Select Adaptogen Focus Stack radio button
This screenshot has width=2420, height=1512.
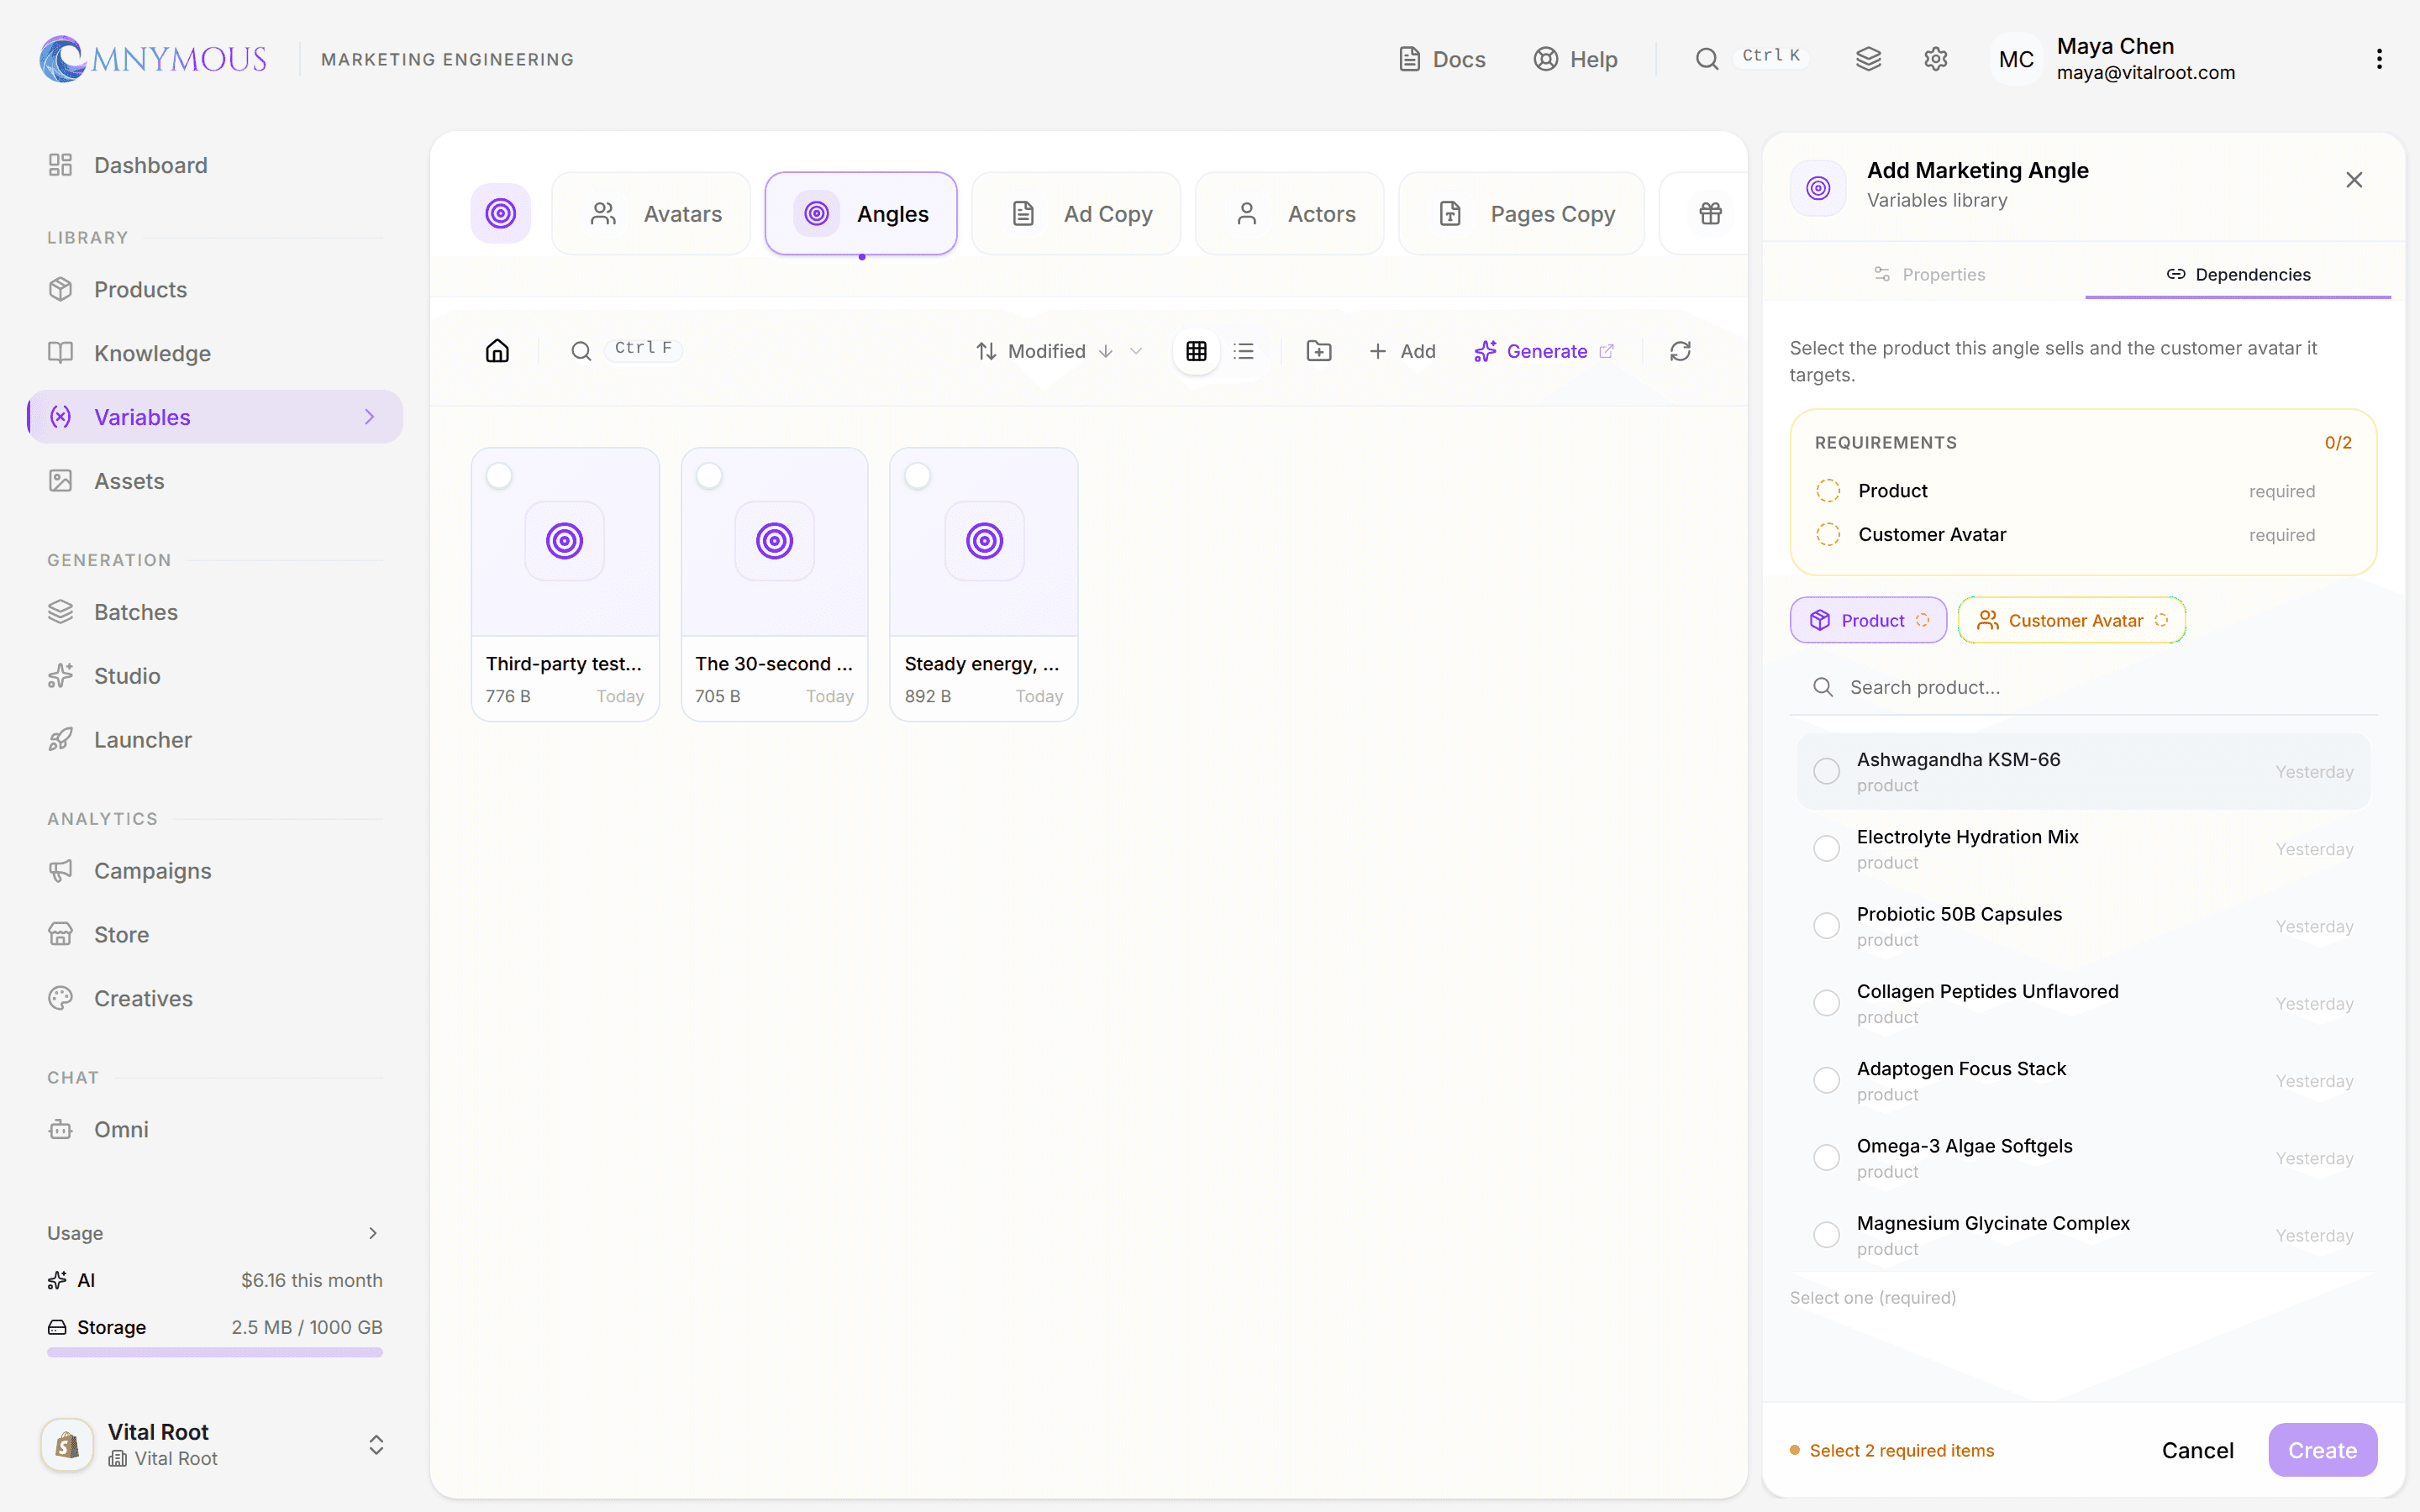[x=1827, y=1080]
